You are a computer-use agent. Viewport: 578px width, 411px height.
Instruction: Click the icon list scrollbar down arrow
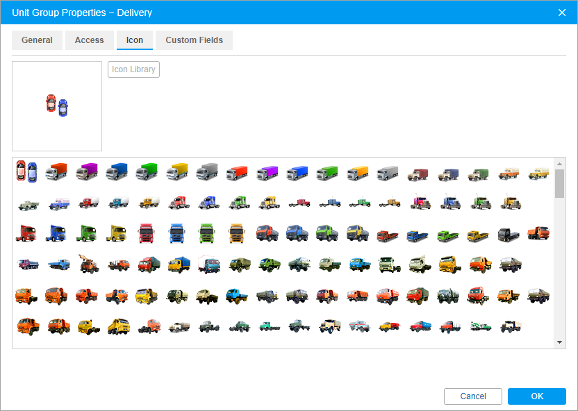tap(559, 342)
